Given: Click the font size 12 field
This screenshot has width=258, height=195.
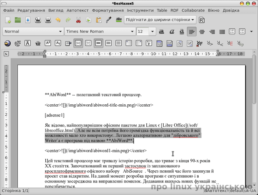Looking at the screenshot, I should point(143,31).
